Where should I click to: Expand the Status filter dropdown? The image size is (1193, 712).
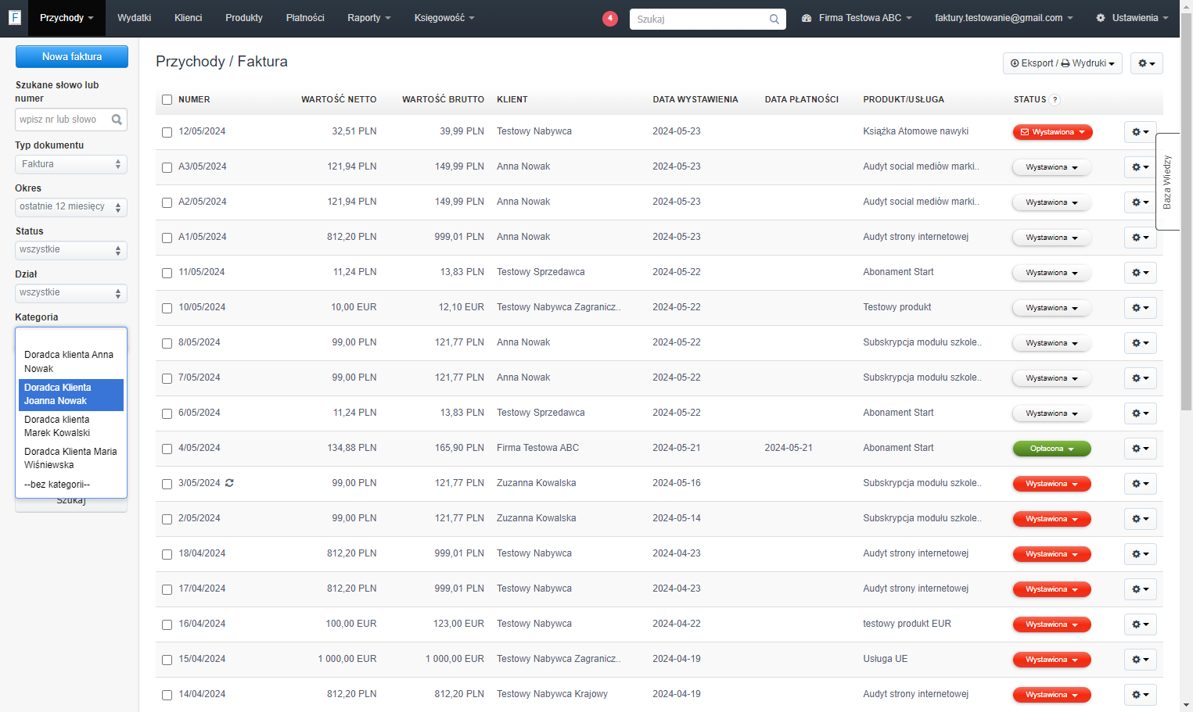(71, 250)
